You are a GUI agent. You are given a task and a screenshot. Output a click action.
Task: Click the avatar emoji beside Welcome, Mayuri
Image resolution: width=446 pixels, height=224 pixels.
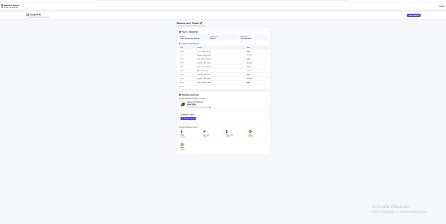pos(2,5)
